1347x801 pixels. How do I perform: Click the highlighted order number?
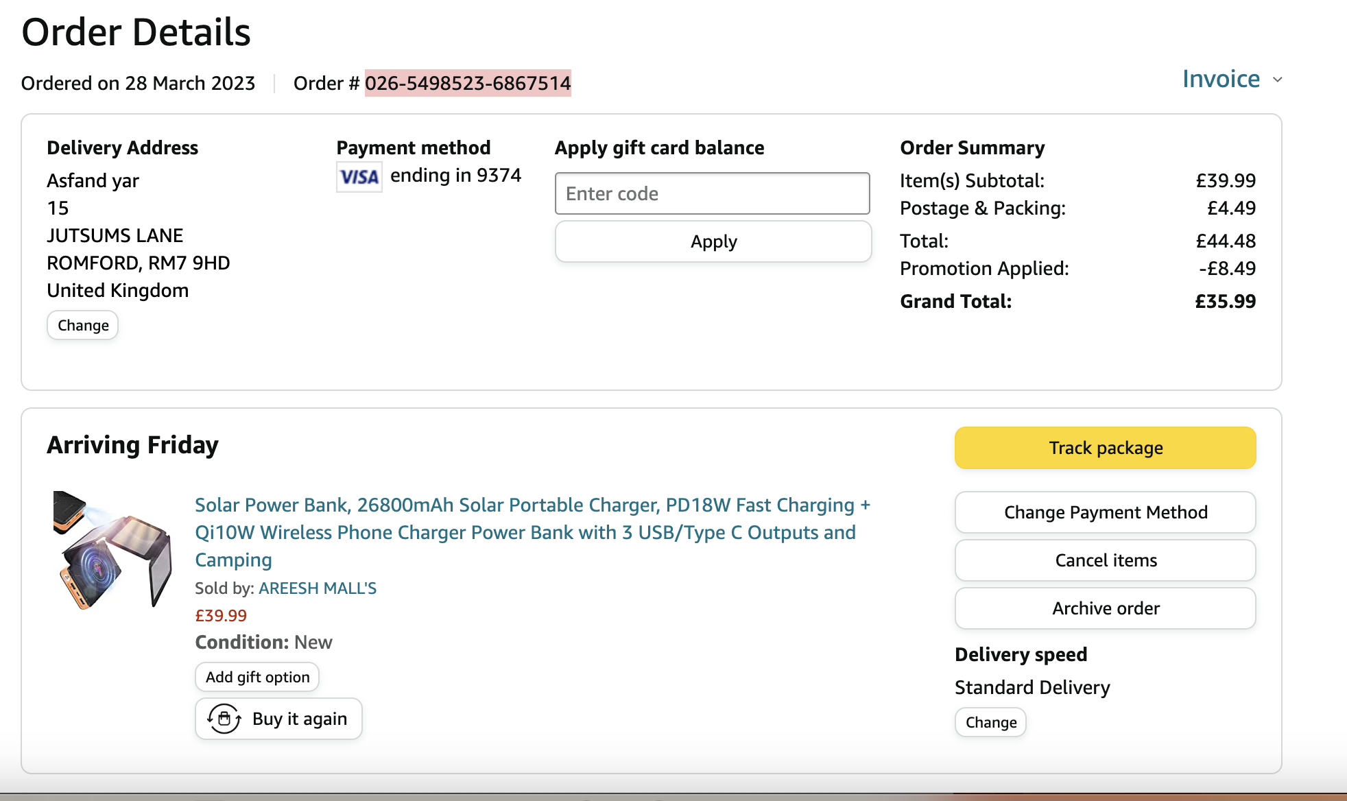468,84
